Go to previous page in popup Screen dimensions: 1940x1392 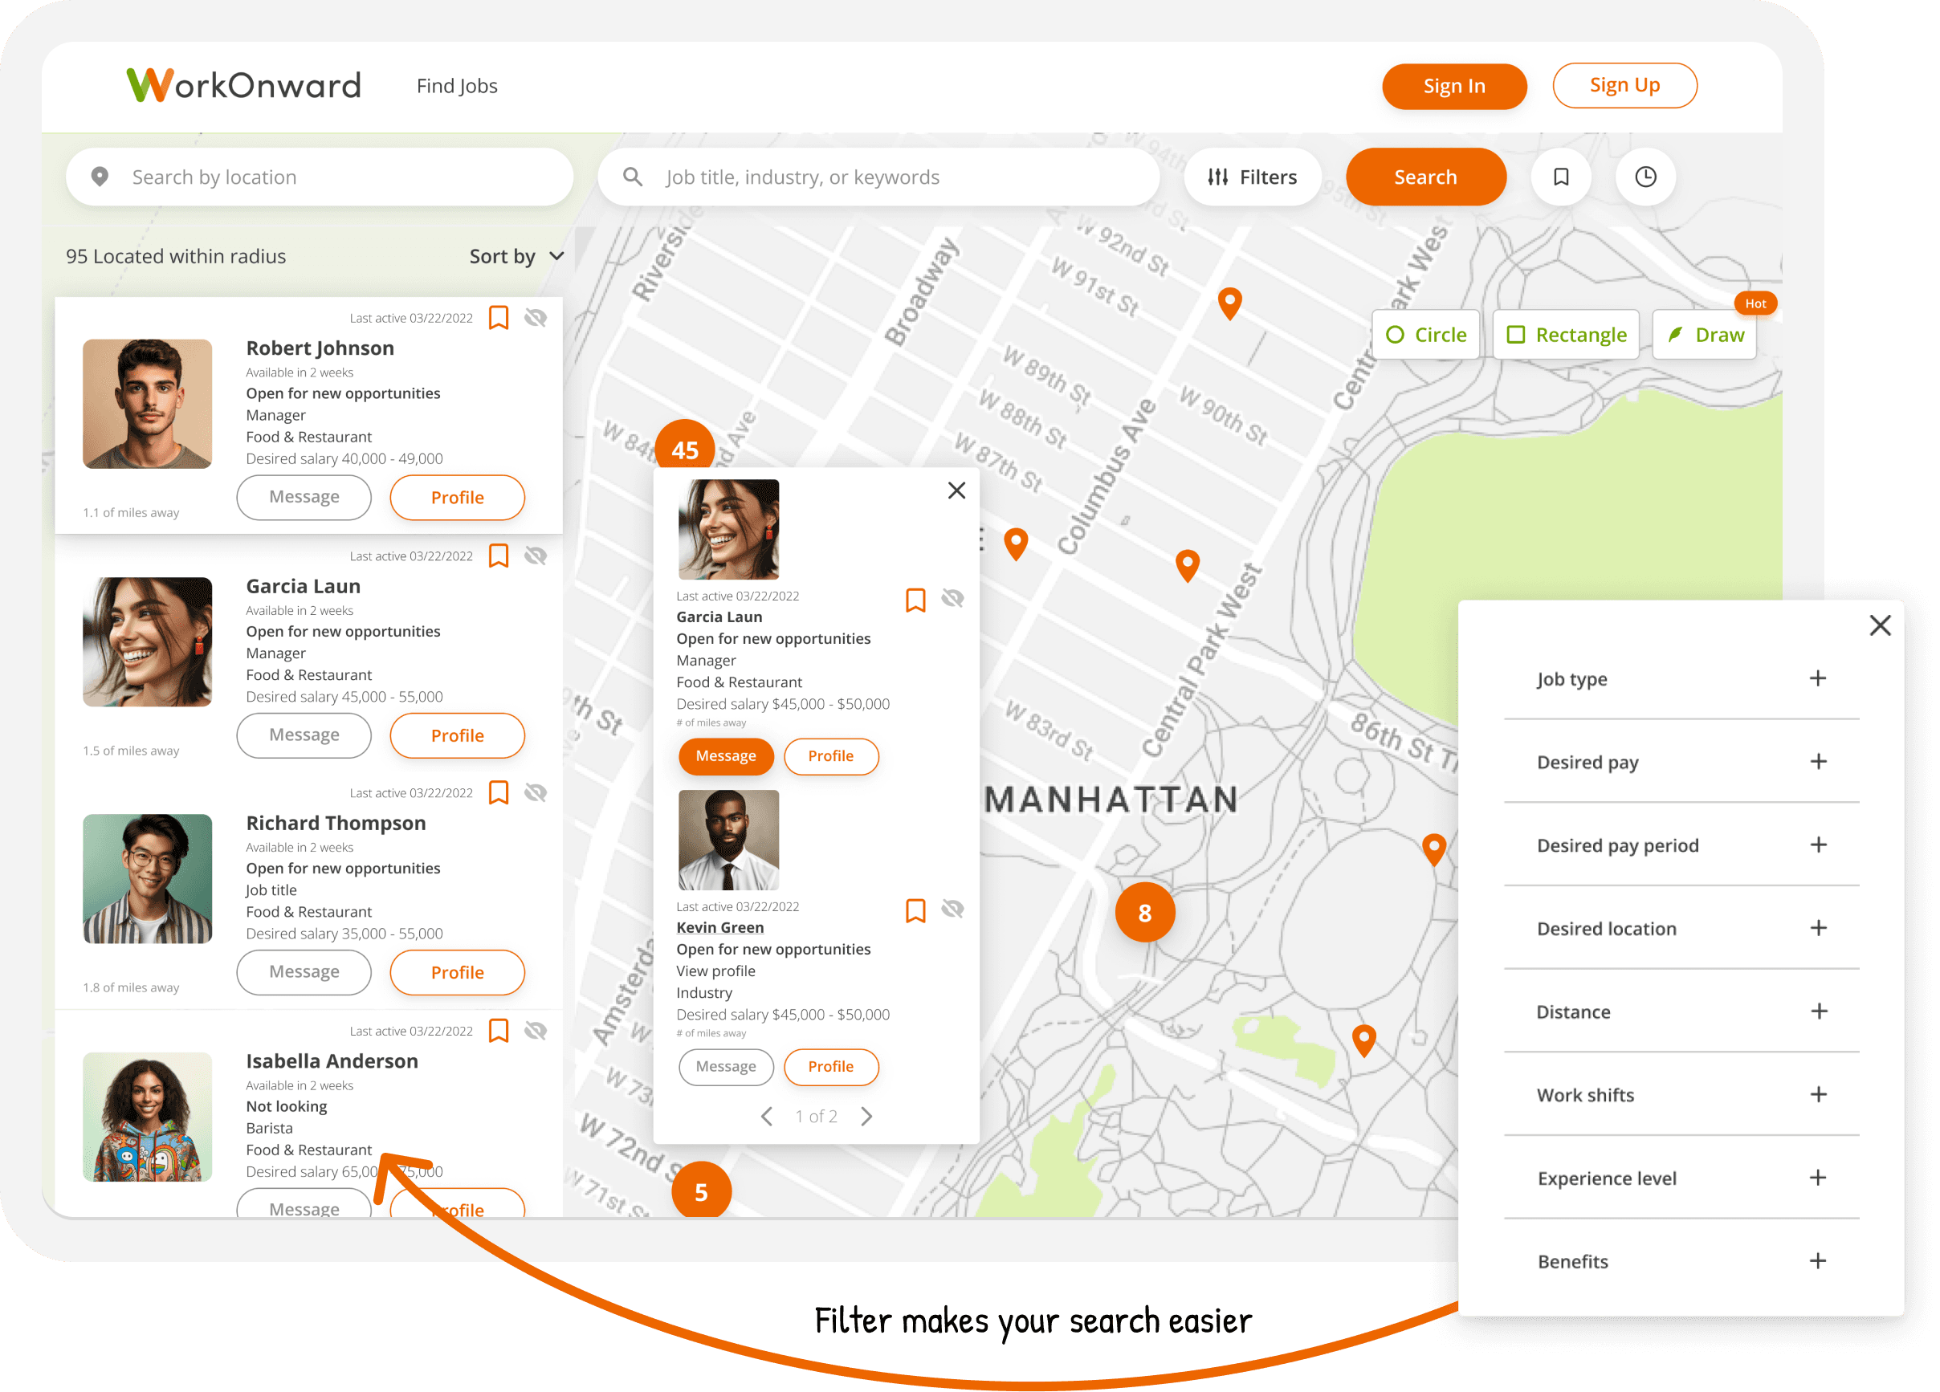click(766, 1116)
